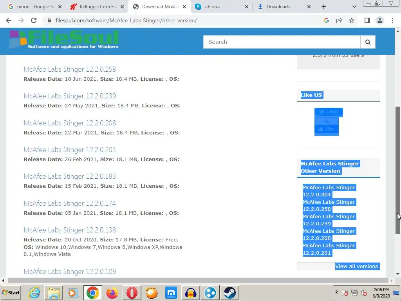Click the forward navigation arrow
The width and height of the screenshot is (401, 301).
tap(21, 20)
